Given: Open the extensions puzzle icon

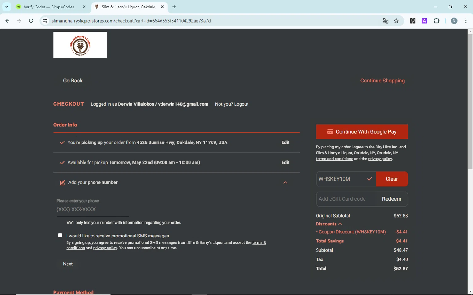Looking at the screenshot, I should [x=436, y=21].
